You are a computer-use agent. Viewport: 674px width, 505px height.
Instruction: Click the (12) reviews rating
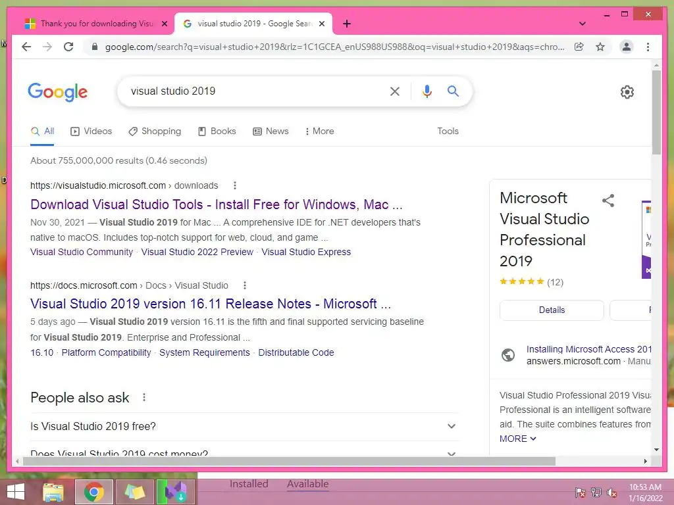click(x=555, y=282)
